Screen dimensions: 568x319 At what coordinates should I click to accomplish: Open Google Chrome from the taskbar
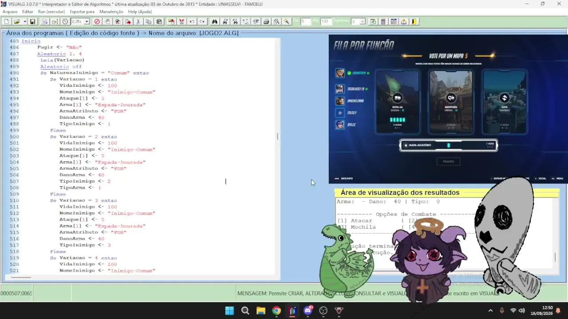pos(276,311)
